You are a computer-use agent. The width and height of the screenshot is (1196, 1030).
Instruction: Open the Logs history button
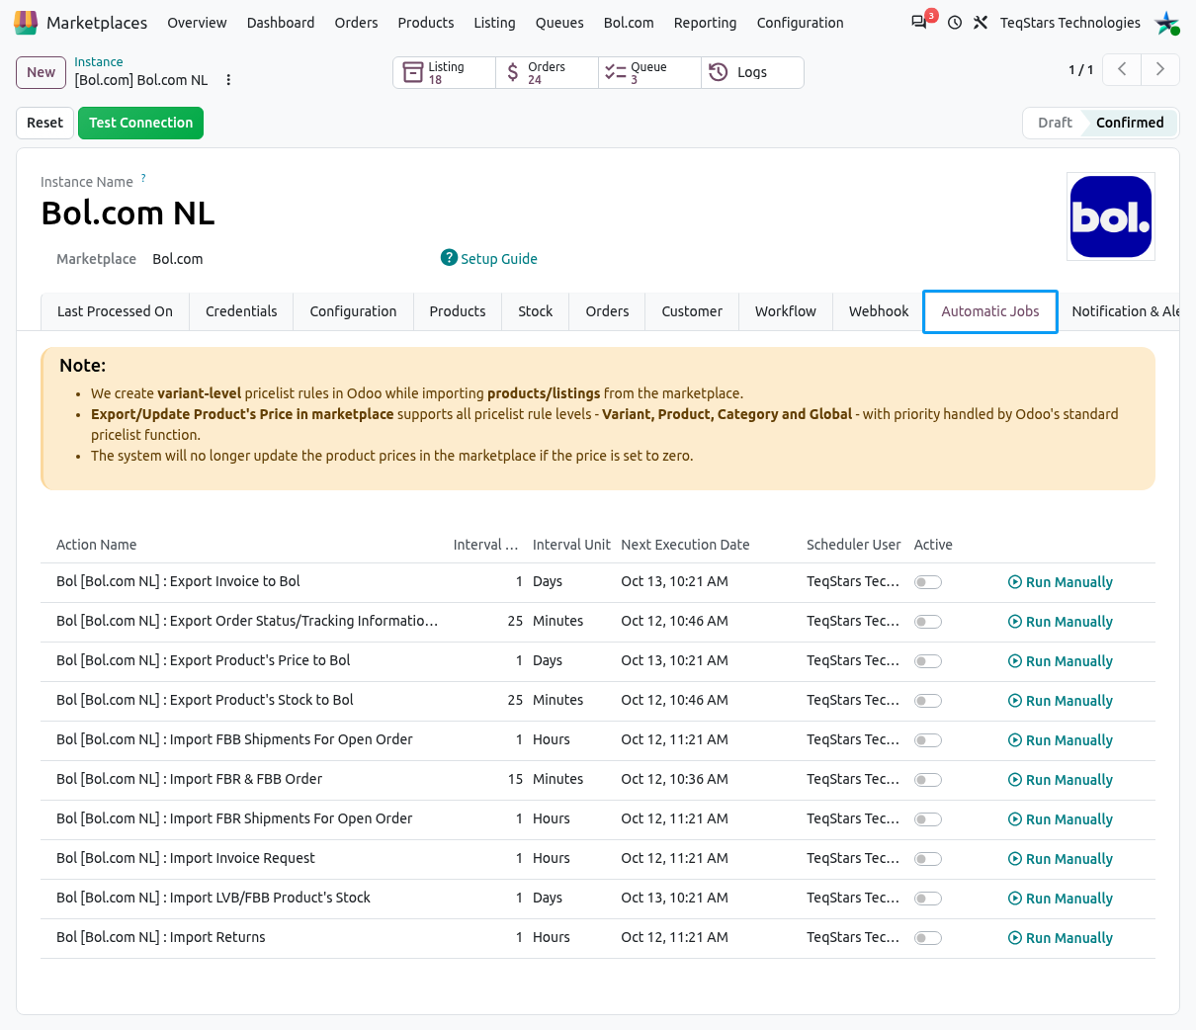click(x=752, y=72)
